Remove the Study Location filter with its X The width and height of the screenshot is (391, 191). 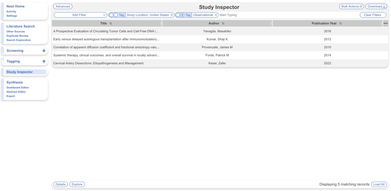coord(172,15)
